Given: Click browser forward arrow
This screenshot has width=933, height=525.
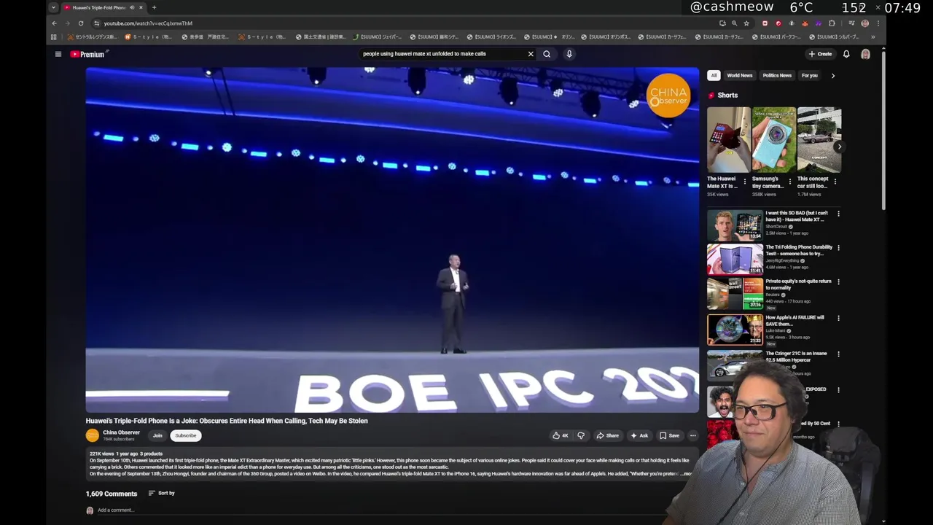Looking at the screenshot, I should tap(67, 23).
